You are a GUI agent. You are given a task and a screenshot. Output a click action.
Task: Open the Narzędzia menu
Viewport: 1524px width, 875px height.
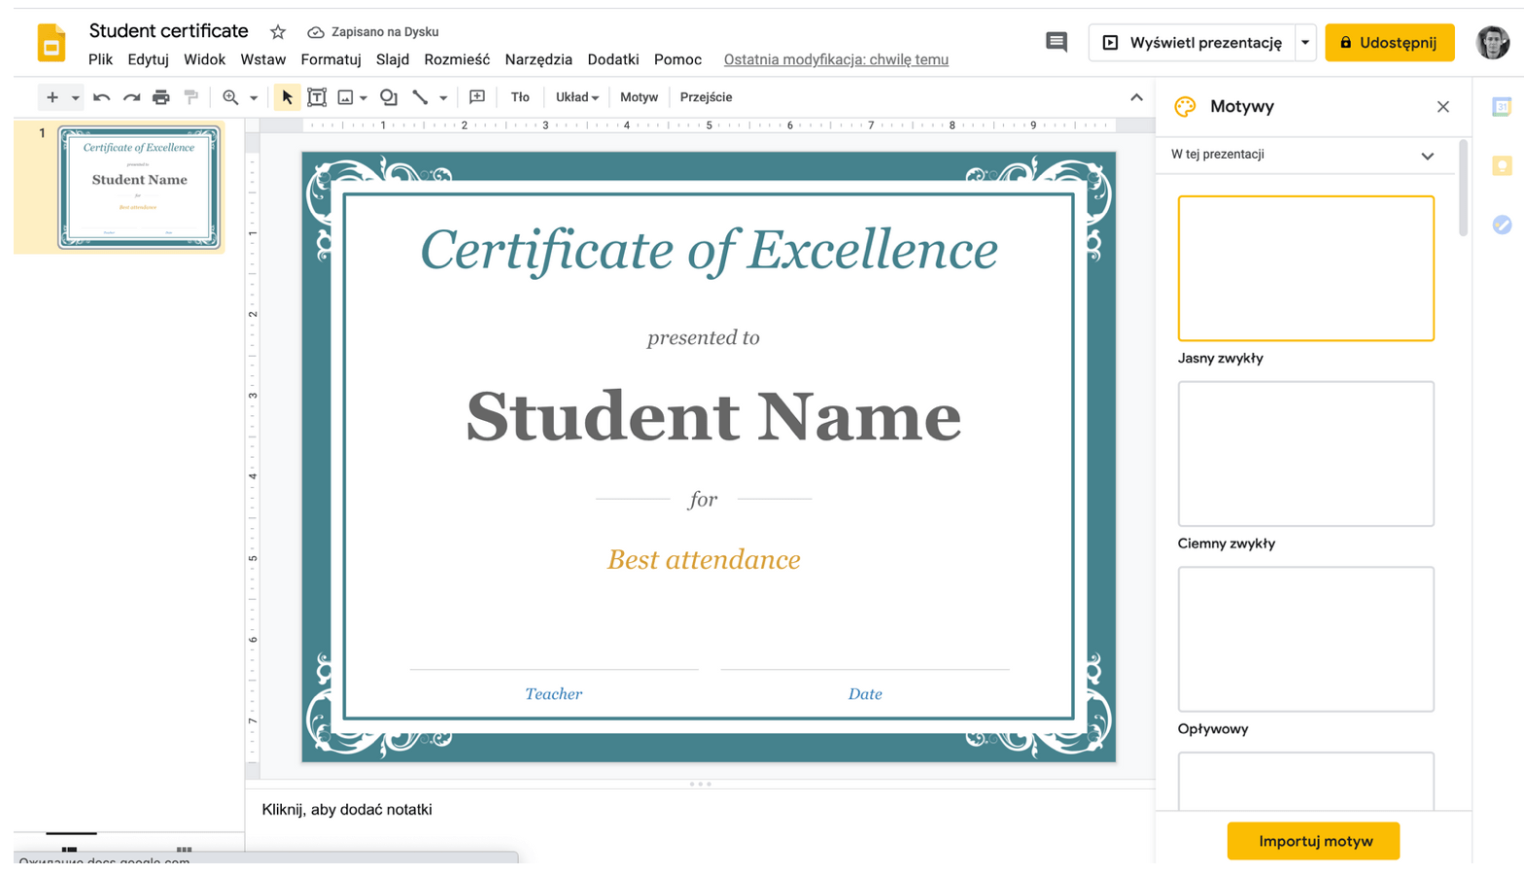pyautogui.click(x=538, y=59)
